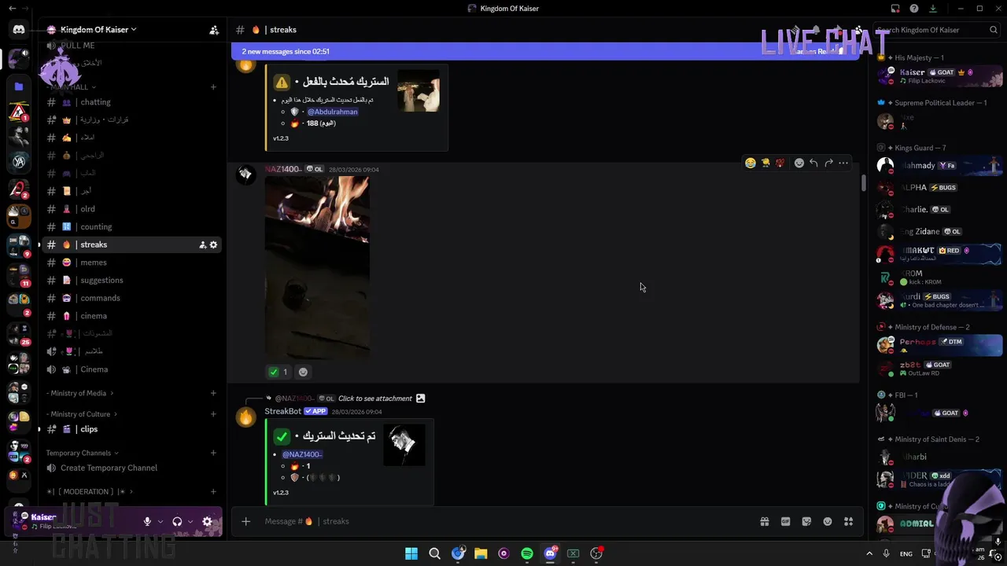Add reaction beside checkmark reaction under image
Viewport: 1007px width, 566px height.
click(303, 372)
